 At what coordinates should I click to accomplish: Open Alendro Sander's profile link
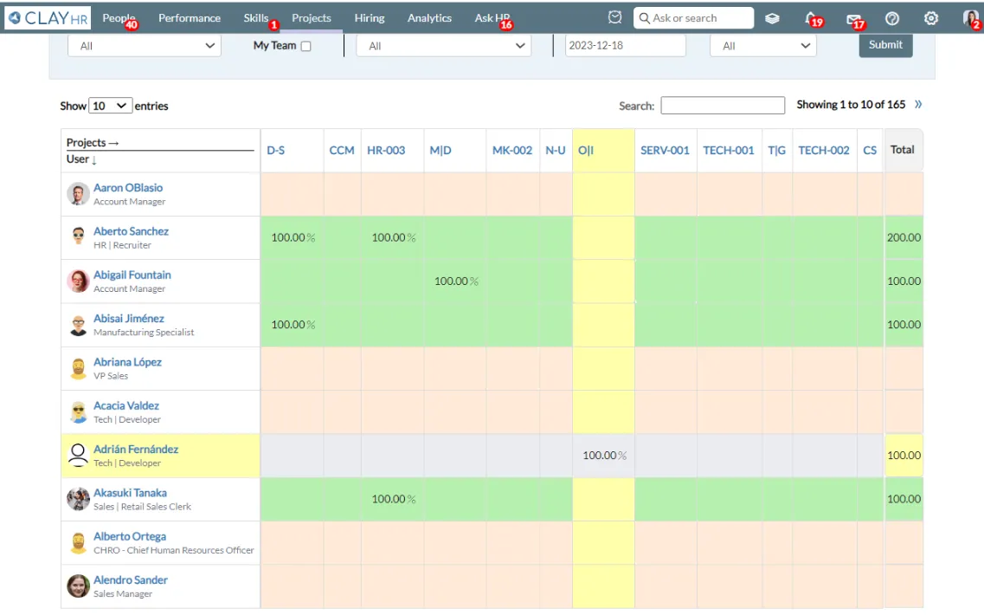point(131,579)
